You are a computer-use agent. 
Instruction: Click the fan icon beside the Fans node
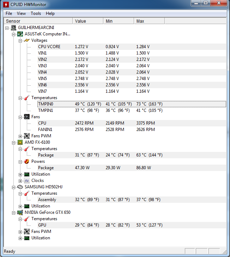click(26, 117)
